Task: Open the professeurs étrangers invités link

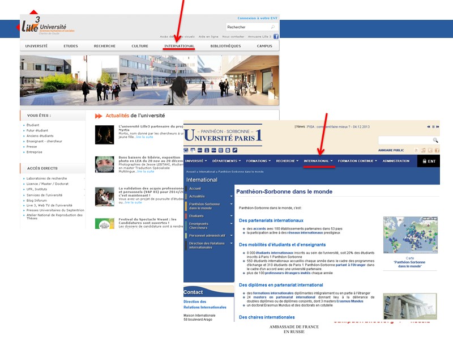Action: click(x=288, y=273)
